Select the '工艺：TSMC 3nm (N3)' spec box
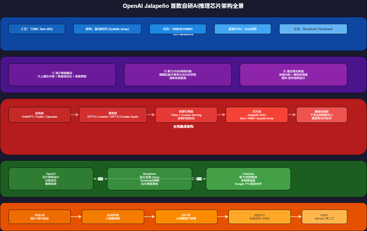Viewport: 367px width, 231px height. click(37, 29)
